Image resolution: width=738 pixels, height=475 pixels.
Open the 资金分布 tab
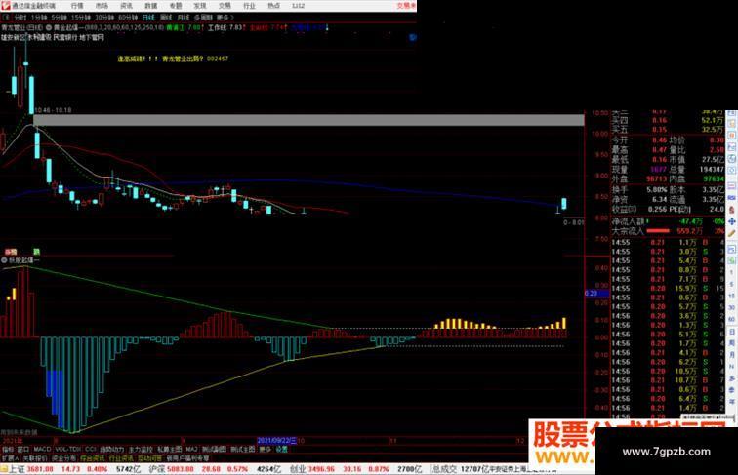pos(63,458)
